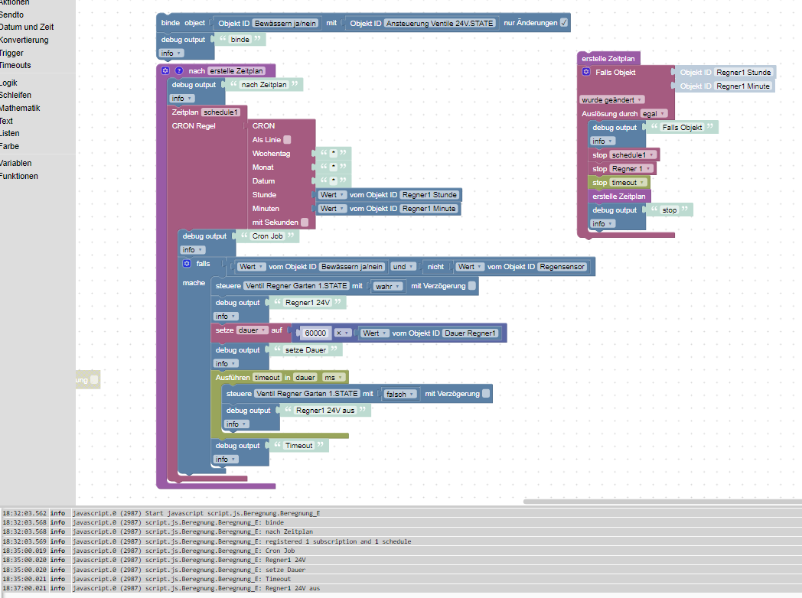Image resolution: width=802 pixels, height=598 pixels.
Task: Open the gear mutator icon on the 'falls' block
Action: tap(187, 263)
